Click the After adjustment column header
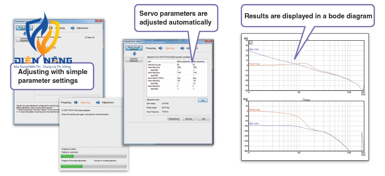 [200, 61]
